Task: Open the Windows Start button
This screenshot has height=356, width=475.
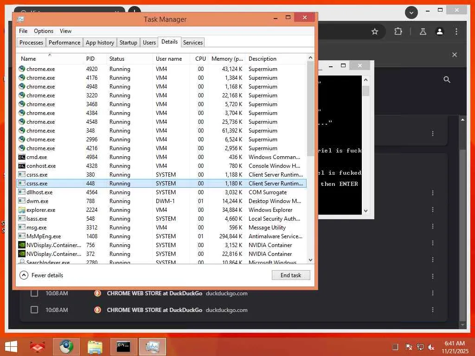Action: (x=11, y=347)
